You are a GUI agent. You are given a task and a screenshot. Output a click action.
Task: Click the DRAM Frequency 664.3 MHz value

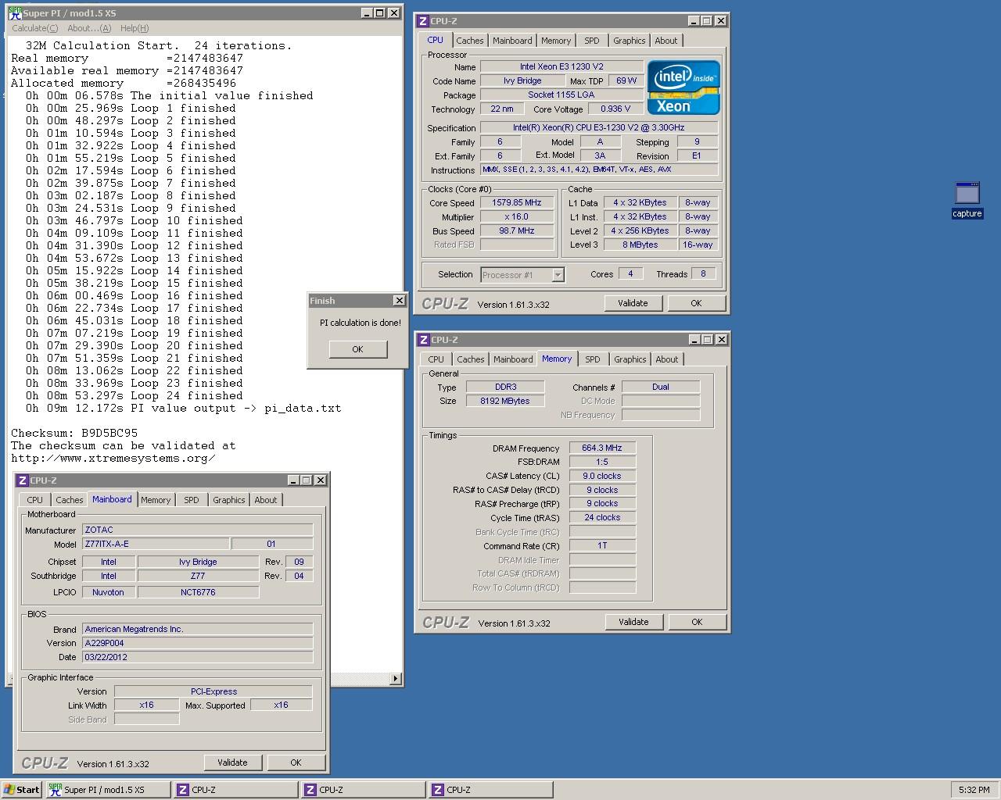[602, 448]
